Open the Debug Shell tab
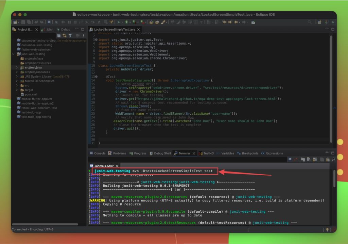Screen dimensions: 348x244 [x=160, y=153]
